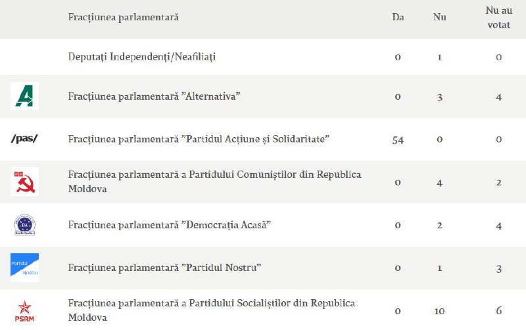Click the /pas/ party logo

click(x=24, y=138)
